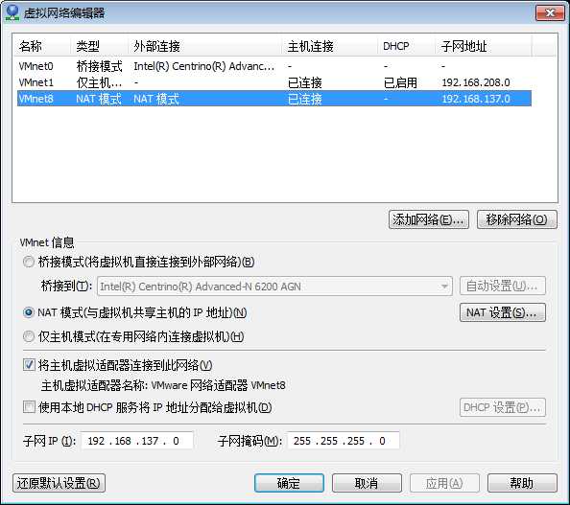Select the VMnet8 NAT network row
The image size is (570, 505).
274,99
